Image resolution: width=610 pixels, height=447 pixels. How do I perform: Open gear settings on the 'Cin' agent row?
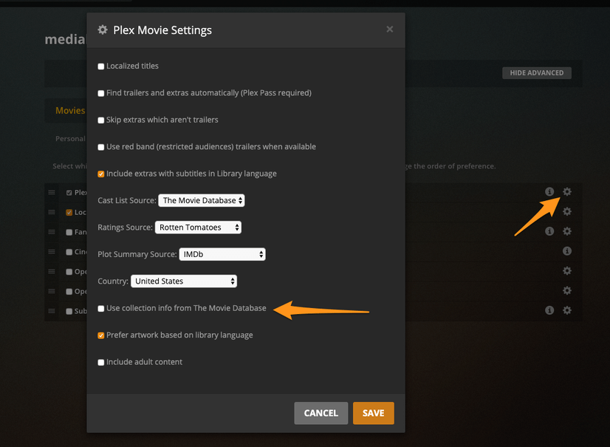click(x=566, y=251)
